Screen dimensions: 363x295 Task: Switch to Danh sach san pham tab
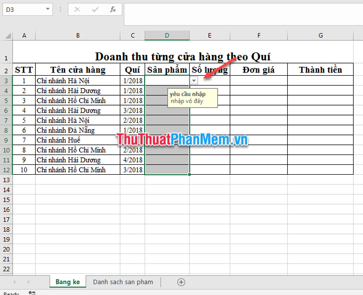point(123,282)
